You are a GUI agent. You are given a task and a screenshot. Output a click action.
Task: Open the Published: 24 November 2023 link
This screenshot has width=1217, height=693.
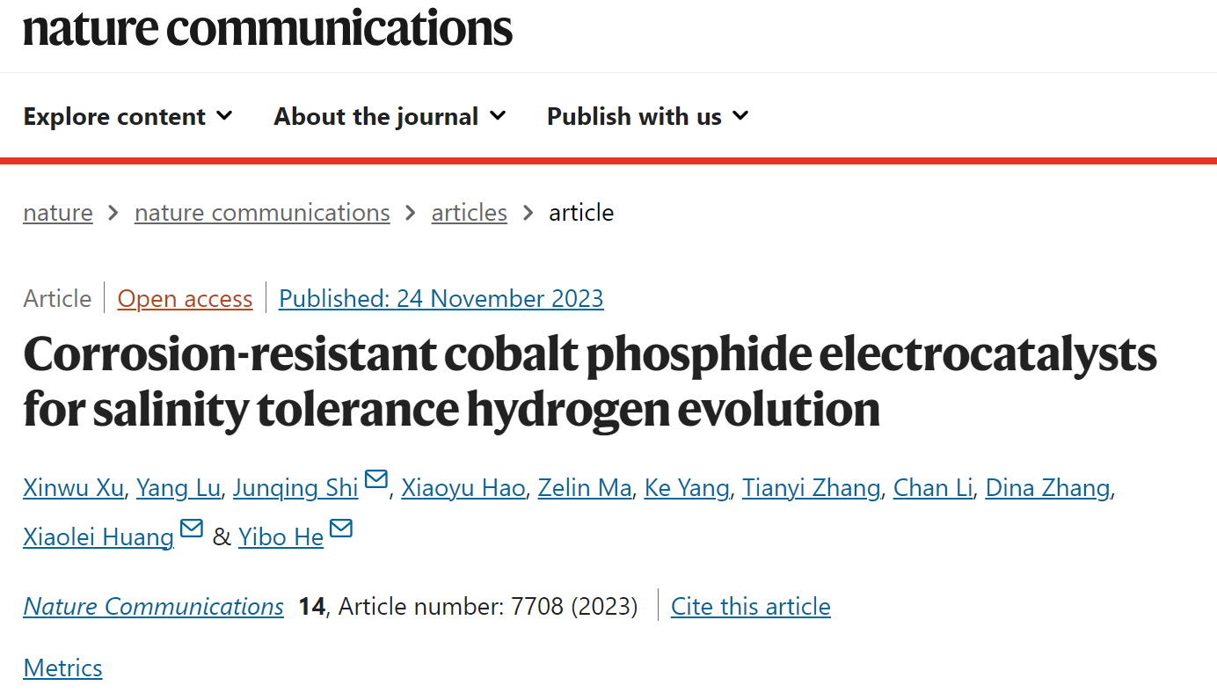click(x=441, y=299)
